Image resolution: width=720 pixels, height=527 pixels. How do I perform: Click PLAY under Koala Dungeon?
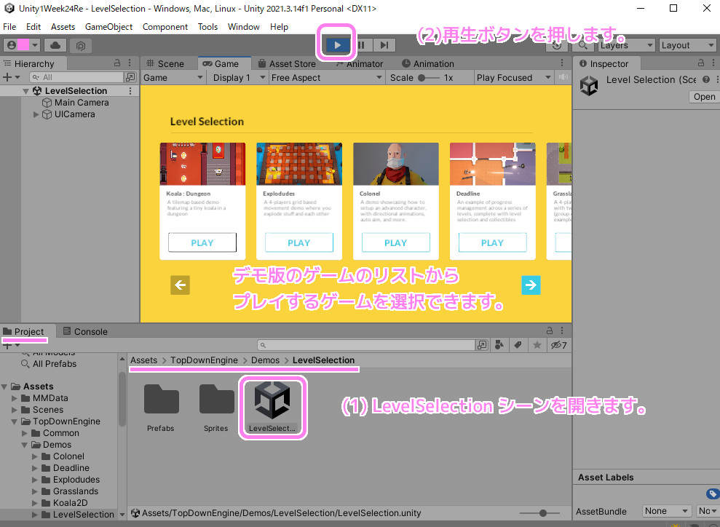[x=202, y=242]
